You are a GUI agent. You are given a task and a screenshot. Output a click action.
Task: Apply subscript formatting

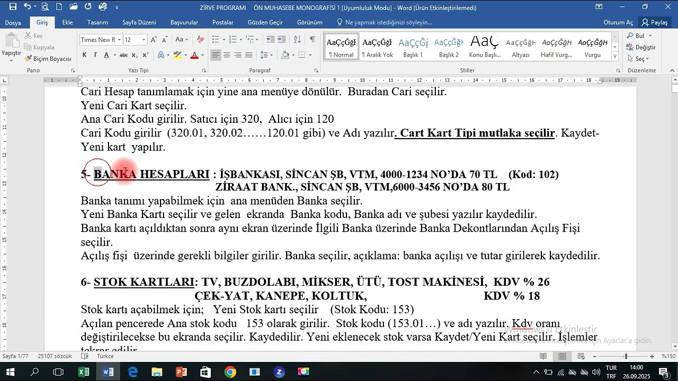click(x=135, y=55)
